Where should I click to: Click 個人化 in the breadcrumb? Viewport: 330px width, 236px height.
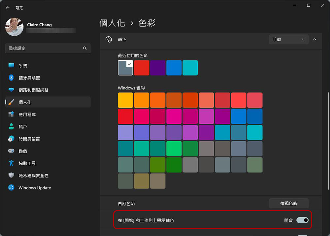pos(112,23)
